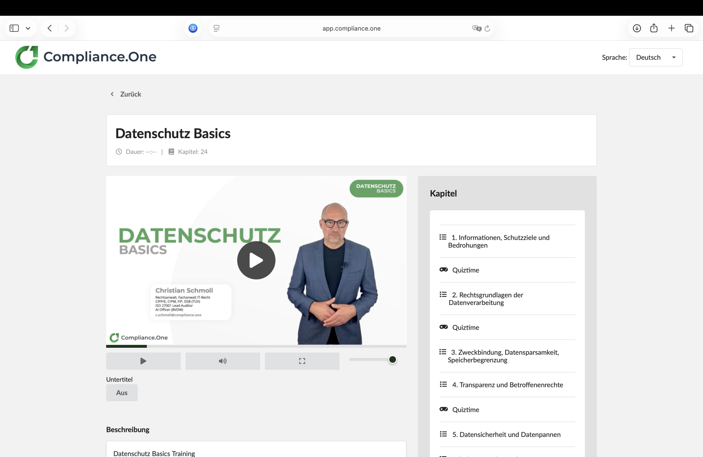The height and width of the screenshot is (457, 703).
Task: Enter fullscreen with the expand button
Action: click(302, 361)
